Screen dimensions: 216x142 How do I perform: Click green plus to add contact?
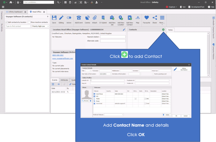[x=163, y=30]
